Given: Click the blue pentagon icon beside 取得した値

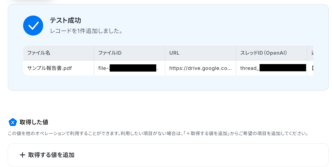Looking at the screenshot, I should pos(13,122).
